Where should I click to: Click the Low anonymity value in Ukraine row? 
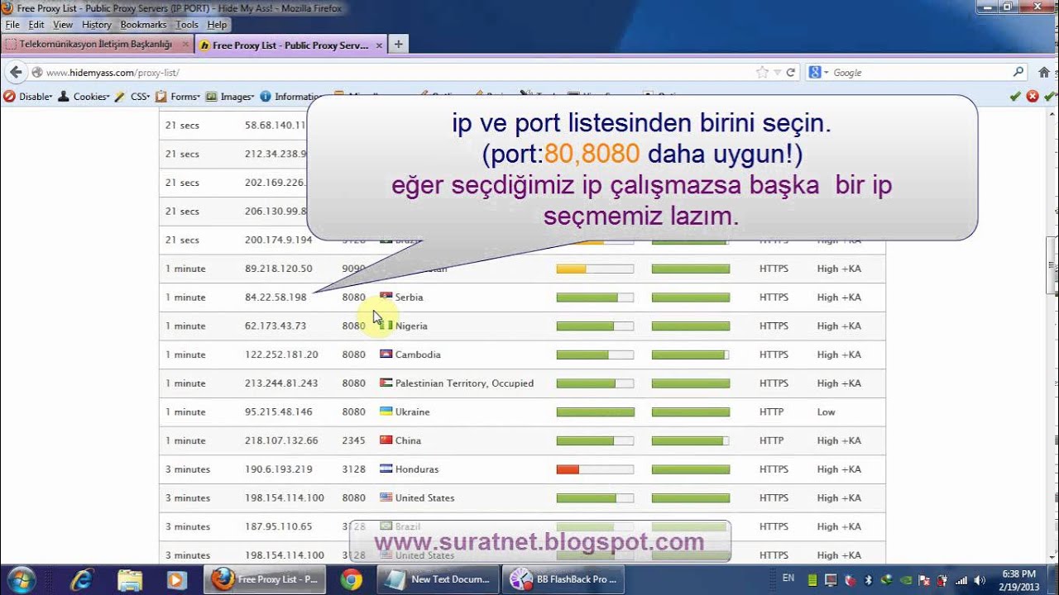coord(826,412)
